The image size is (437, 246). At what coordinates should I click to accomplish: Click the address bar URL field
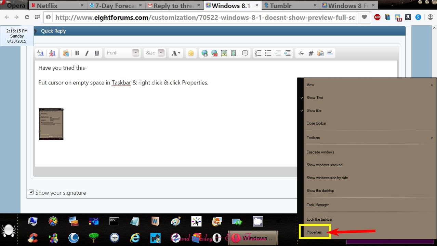[205, 17]
